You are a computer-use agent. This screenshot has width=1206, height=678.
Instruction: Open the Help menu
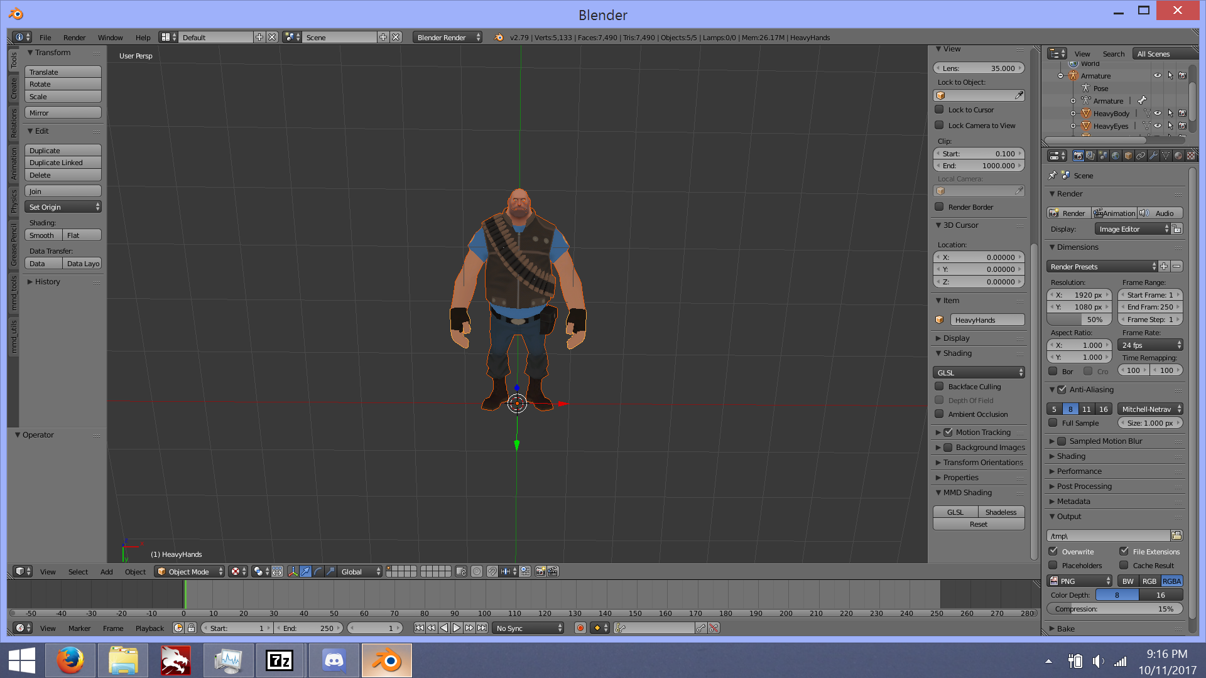[x=143, y=37]
